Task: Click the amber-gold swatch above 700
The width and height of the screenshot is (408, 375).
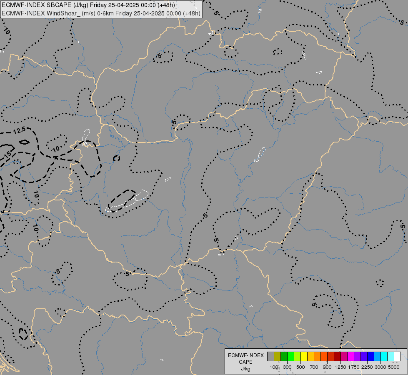Action: click(310, 356)
